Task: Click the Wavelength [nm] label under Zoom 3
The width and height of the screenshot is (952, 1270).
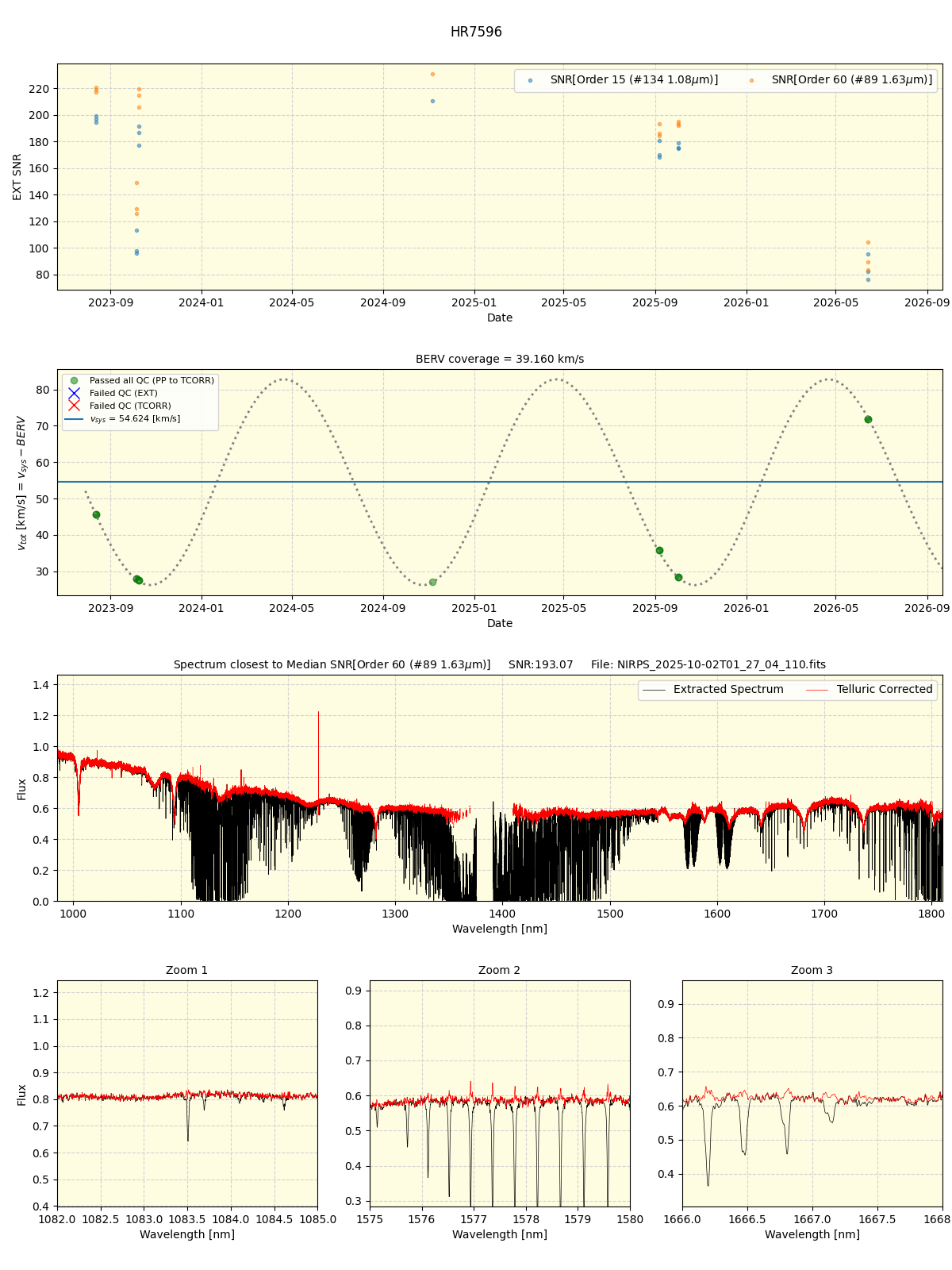Action: coord(812,1234)
